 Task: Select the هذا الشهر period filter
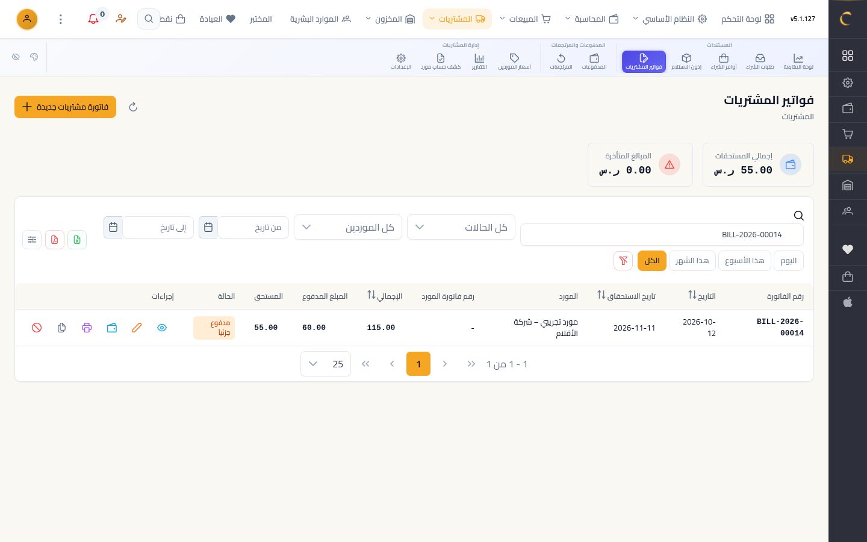[x=692, y=261]
